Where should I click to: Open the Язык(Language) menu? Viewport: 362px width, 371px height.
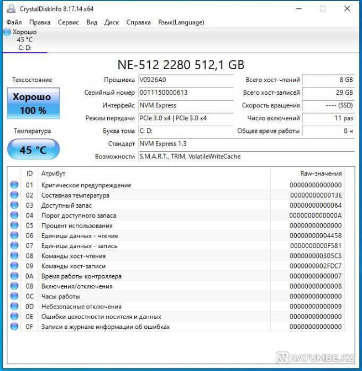click(181, 22)
